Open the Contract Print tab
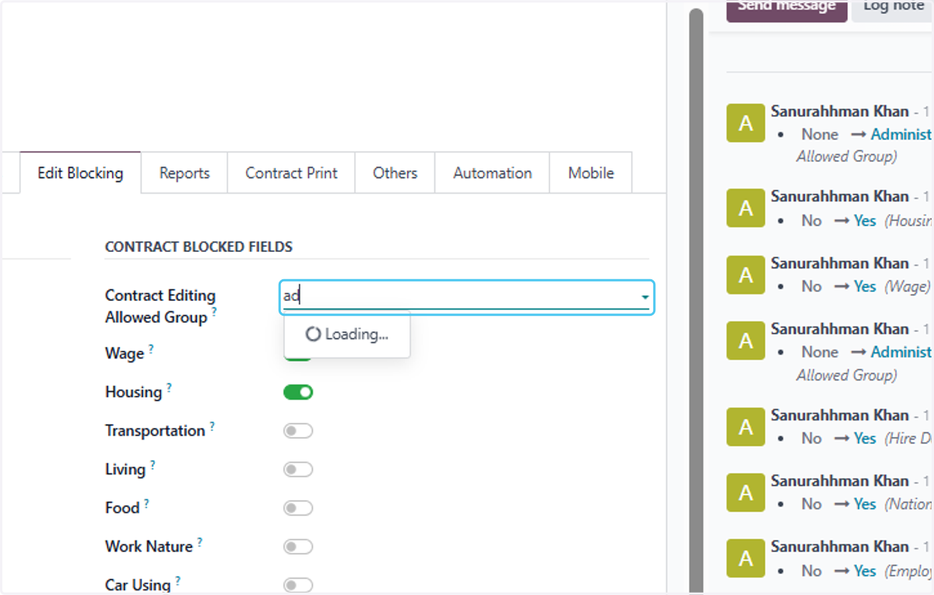This screenshot has width=934, height=595. pyautogui.click(x=291, y=173)
